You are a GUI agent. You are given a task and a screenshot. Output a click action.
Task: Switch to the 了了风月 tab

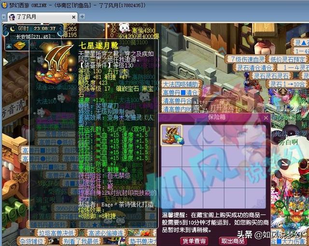pos(42,17)
